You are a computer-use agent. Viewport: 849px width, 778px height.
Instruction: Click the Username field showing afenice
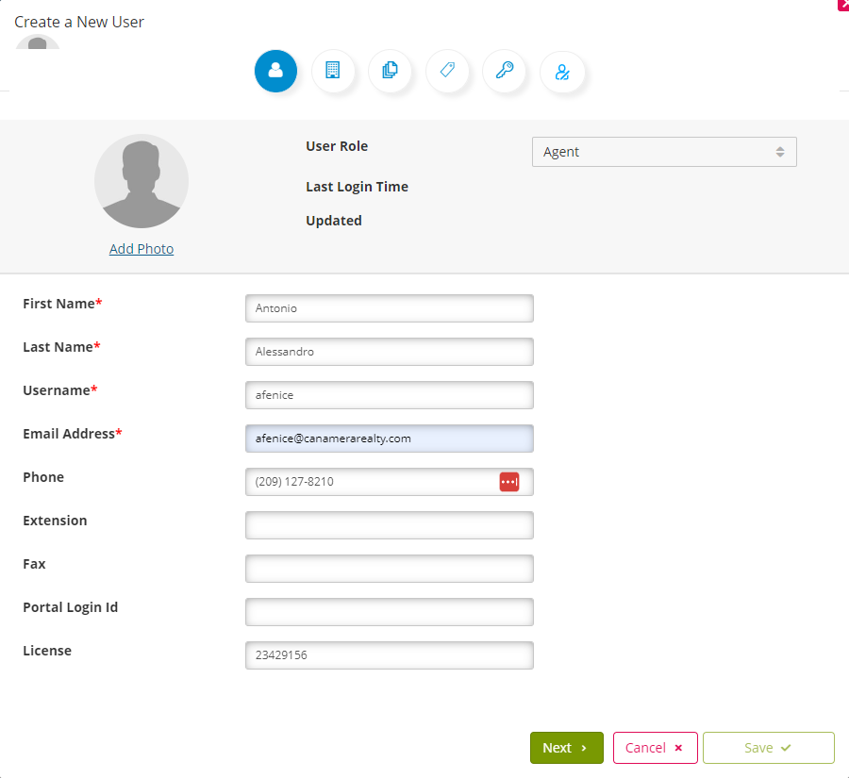[x=389, y=394]
